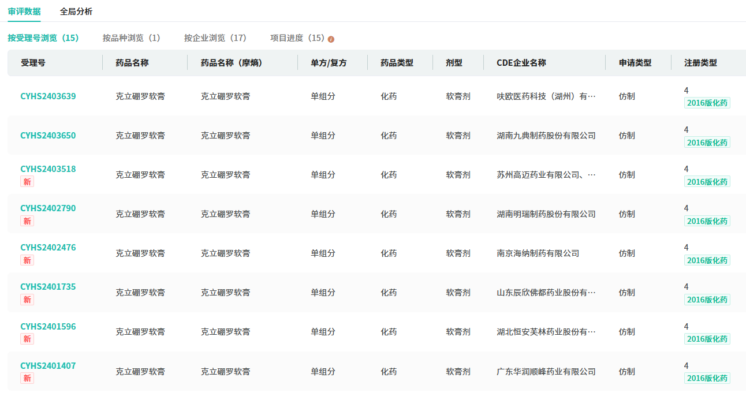Open acceptance number CYHS2403650

[x=48, y=136]
